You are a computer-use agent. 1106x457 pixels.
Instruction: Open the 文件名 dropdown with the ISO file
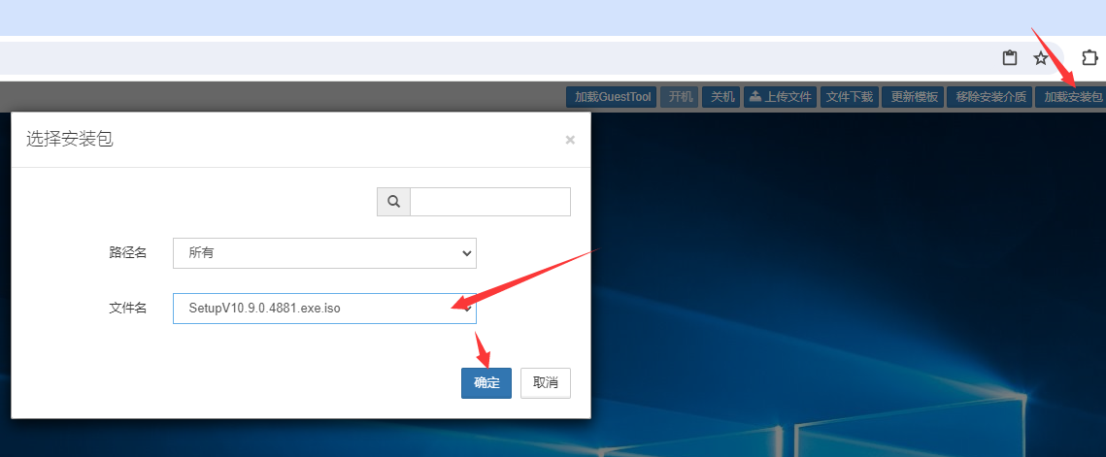pos(324,309)
